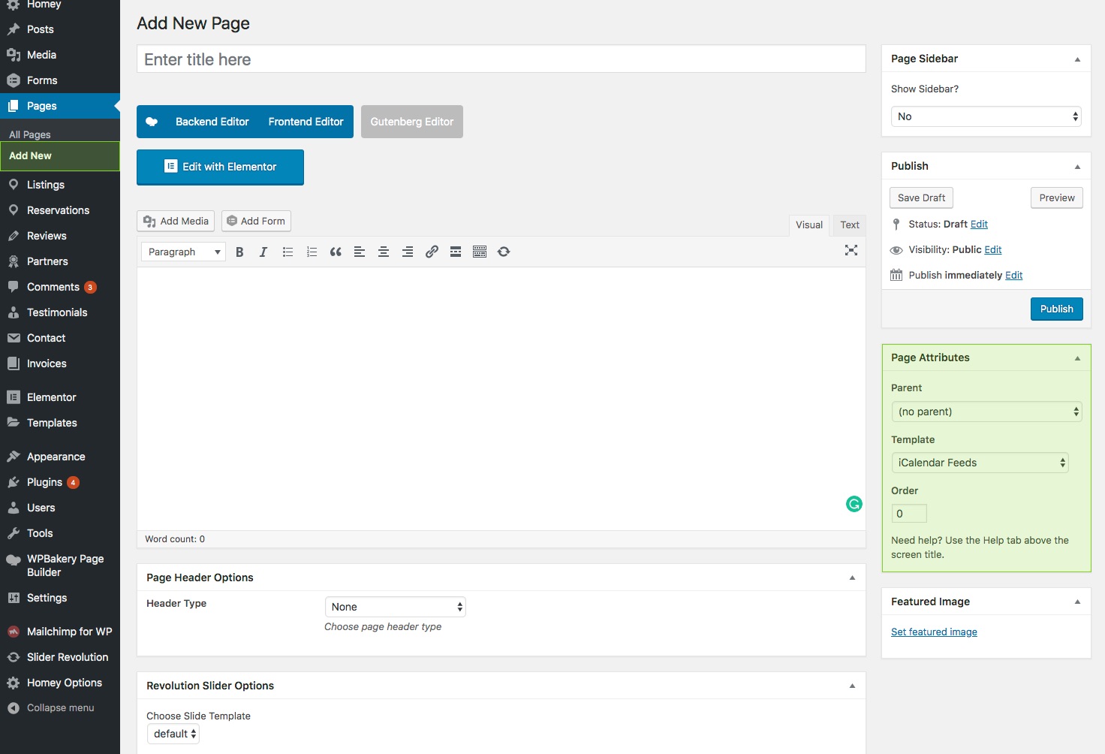Collapse the Page Sidebar panel

1077,59
